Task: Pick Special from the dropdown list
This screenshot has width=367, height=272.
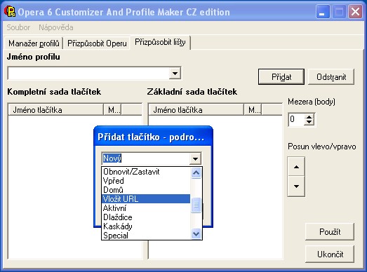Action: coord(146,235)
